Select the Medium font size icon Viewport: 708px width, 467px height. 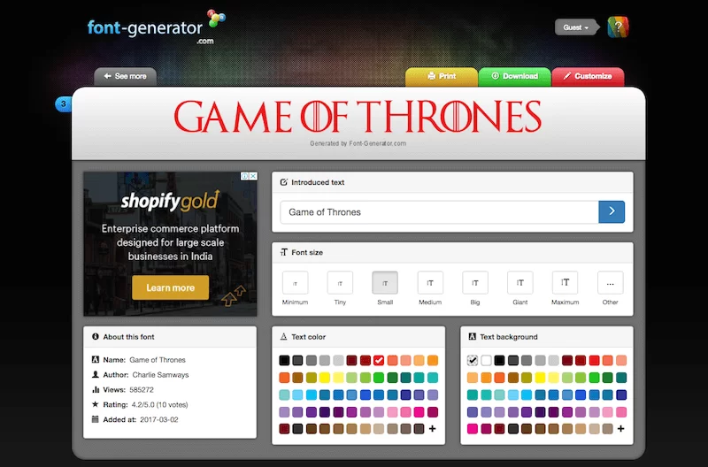click(x=430, y=283)
